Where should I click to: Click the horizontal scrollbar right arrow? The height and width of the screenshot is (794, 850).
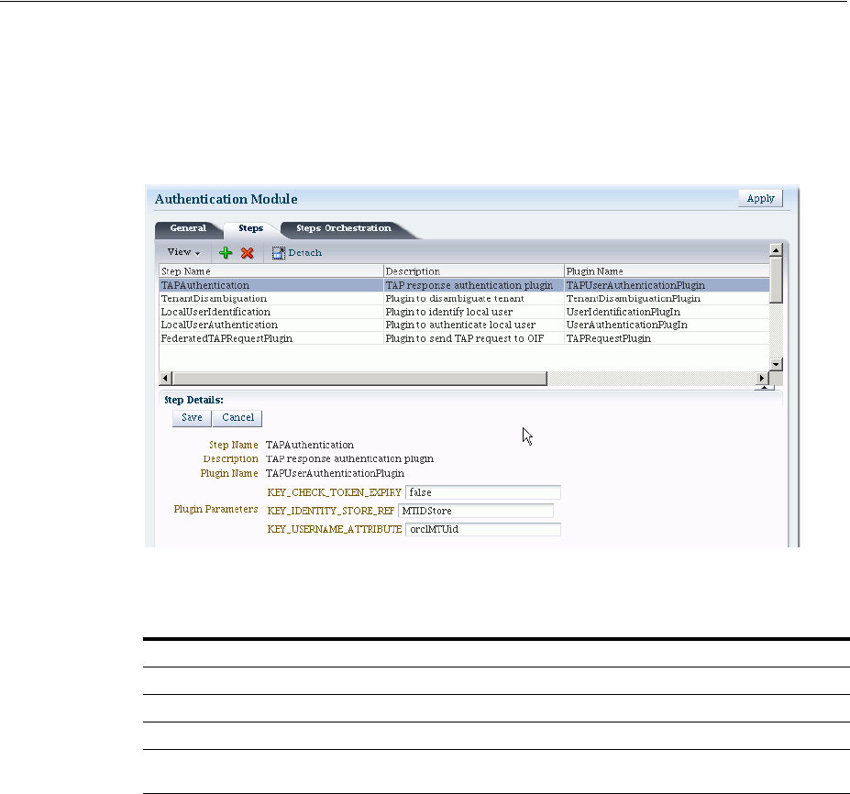point(762,379)
